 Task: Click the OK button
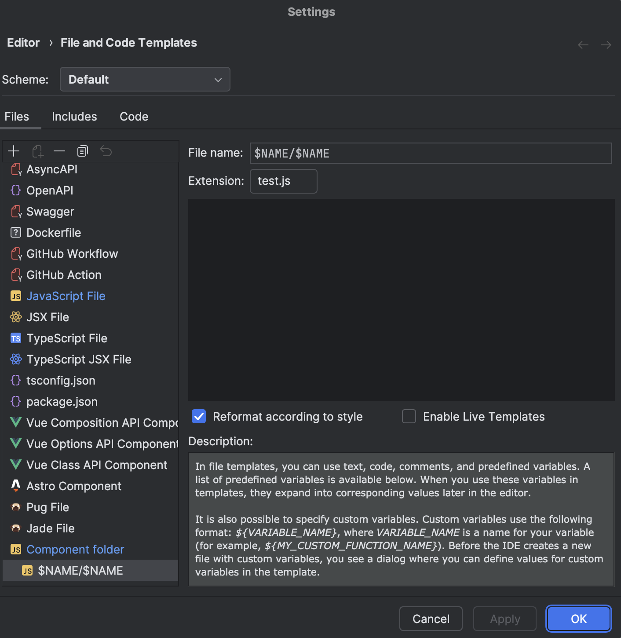pyautogui.click(x=579, y=619)
